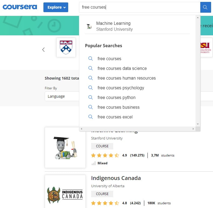Click magnifier icon beside 'free courses psychology'
The image size is (213, 208).
pyautogui.click(x=91, y=88)
